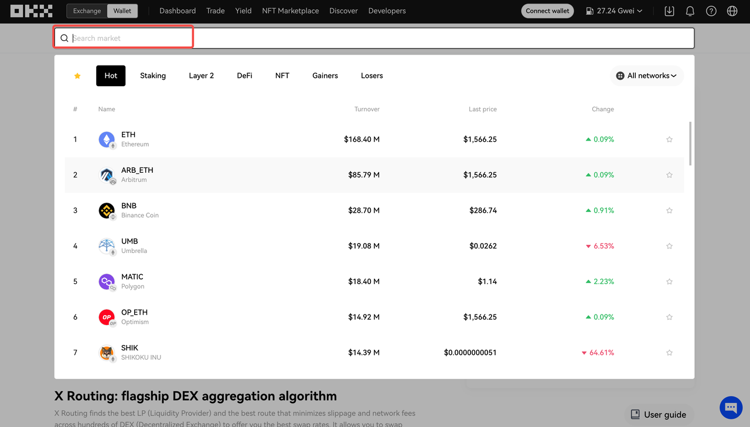Switch to the Gainers tab

point(325,76)
